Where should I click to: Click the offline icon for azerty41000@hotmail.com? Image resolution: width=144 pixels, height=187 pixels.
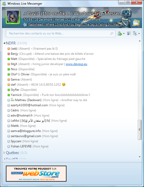pyautogui.click(x=9, y=105)
